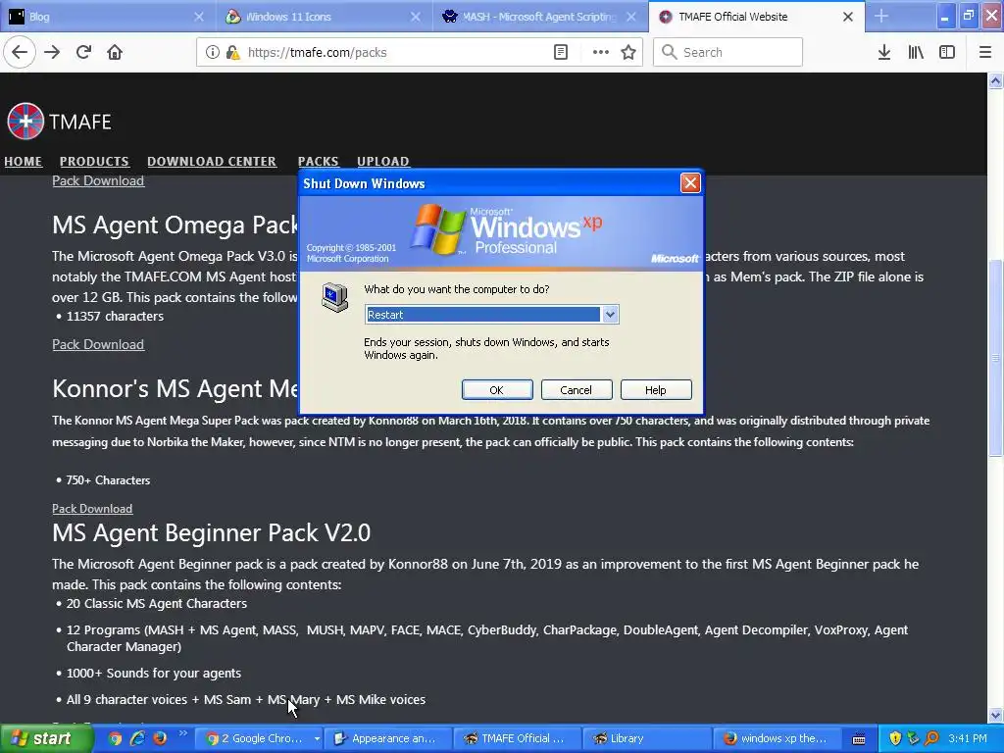Open the shutdown action dropdown arrow

click(610, 315)
